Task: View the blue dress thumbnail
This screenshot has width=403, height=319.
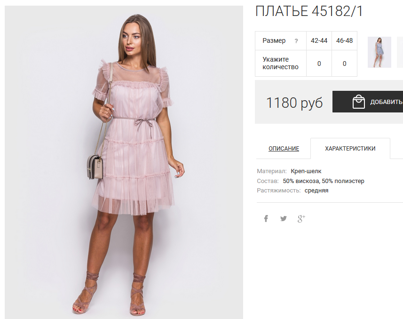Action: 379,52
